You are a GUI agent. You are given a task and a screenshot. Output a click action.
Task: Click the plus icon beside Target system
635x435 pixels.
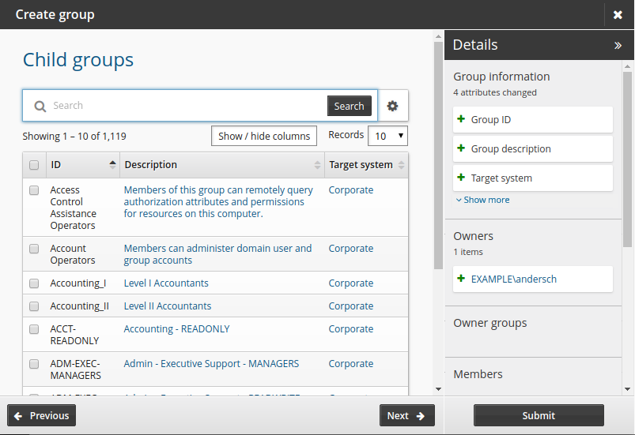[461, 178]
